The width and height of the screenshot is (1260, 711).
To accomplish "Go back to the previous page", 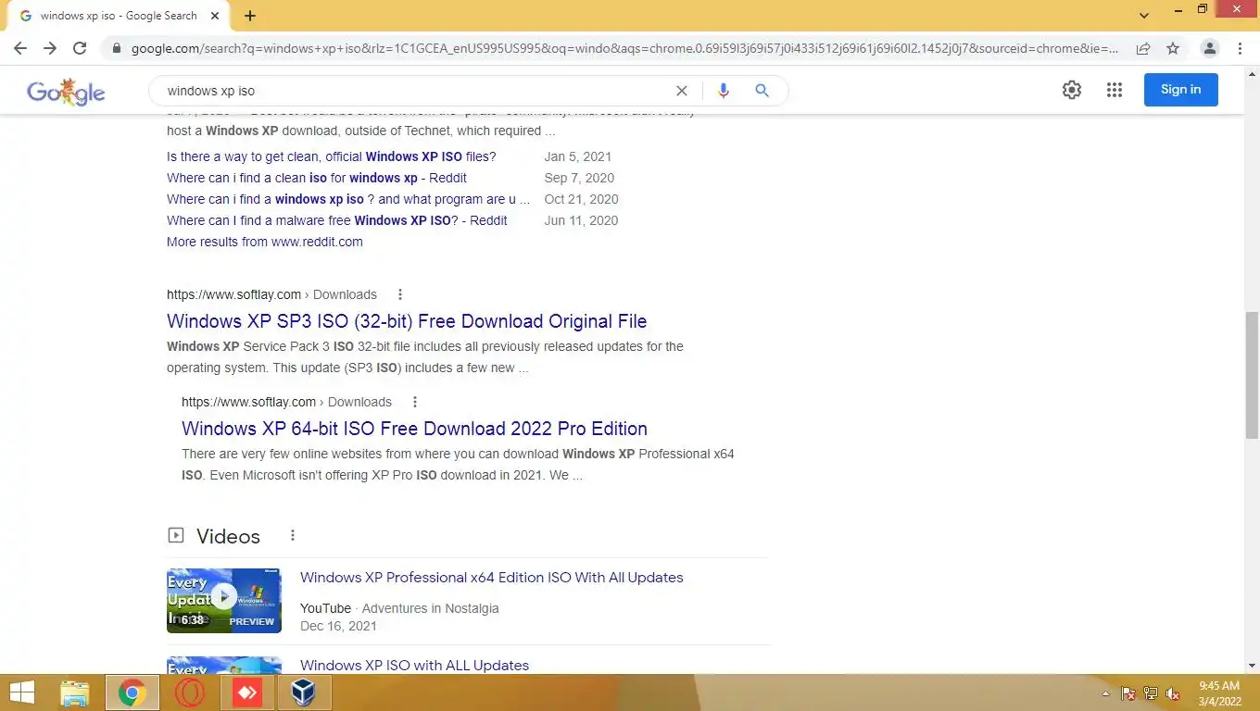I will tap(19, 48).
